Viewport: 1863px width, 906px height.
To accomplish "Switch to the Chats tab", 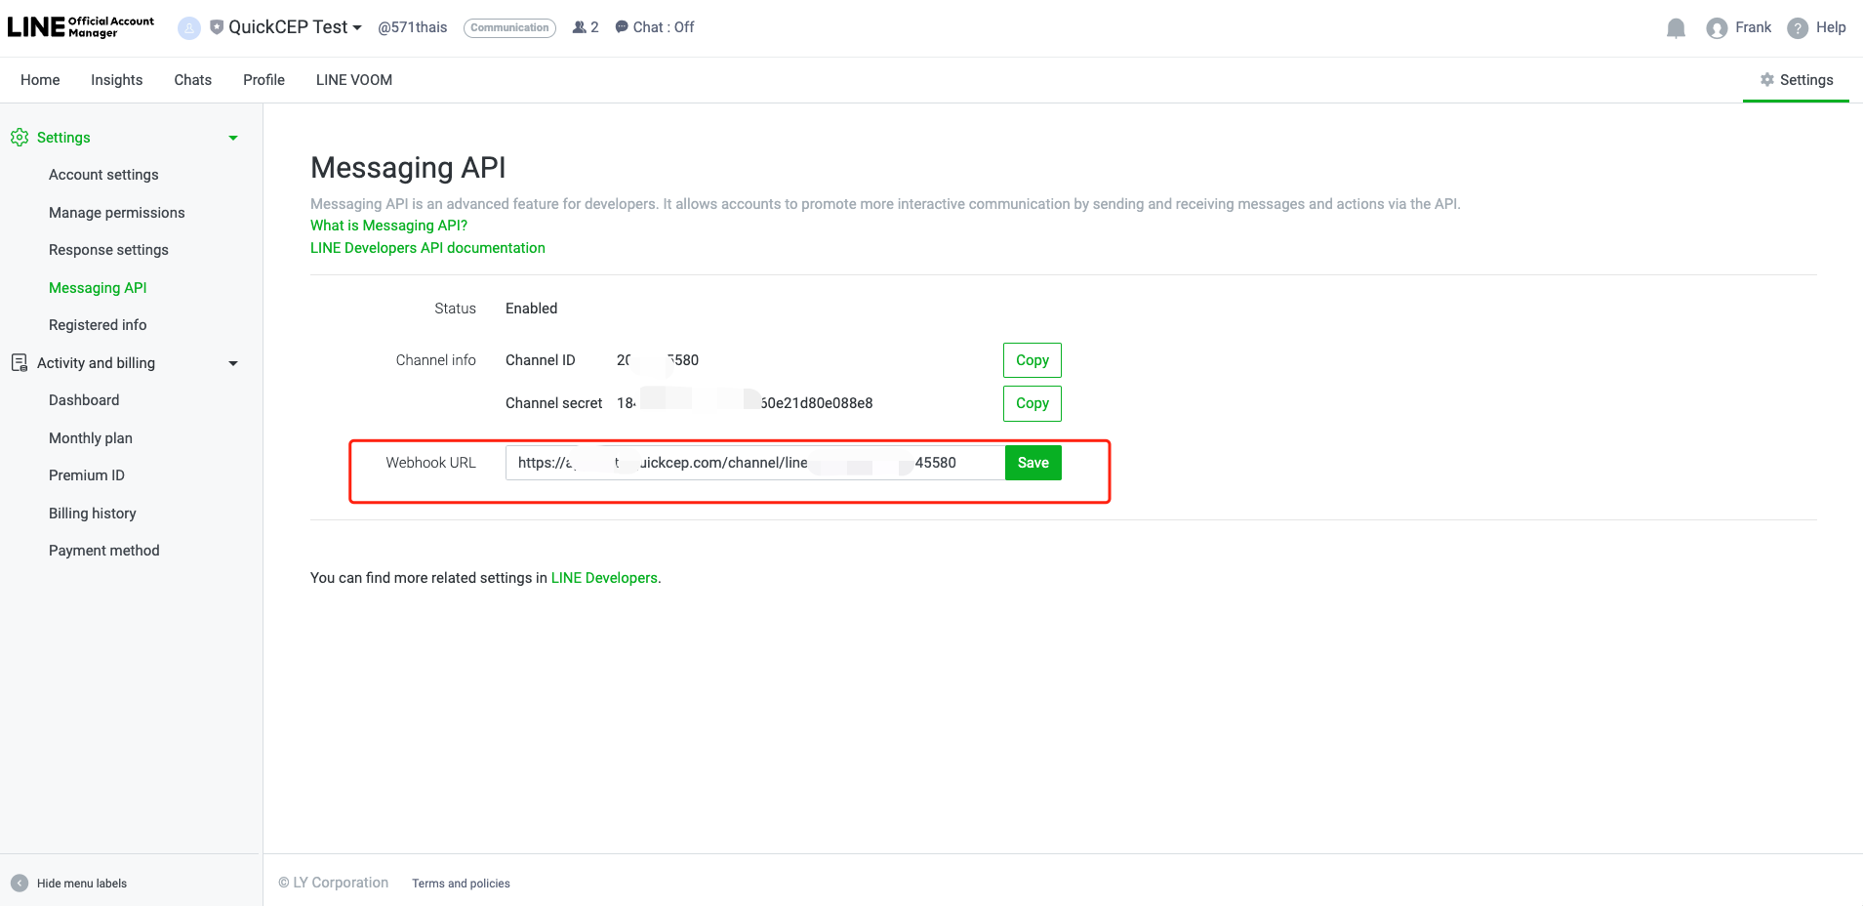I will click(193, 80).
